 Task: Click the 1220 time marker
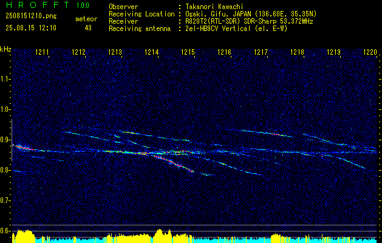click(x=370, y=52)
